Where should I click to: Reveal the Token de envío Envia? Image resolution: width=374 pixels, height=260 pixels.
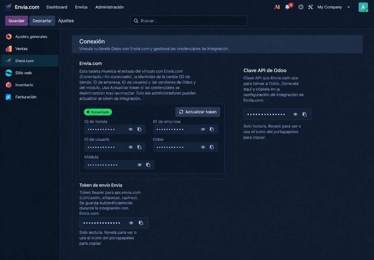[x=131, y=223]
